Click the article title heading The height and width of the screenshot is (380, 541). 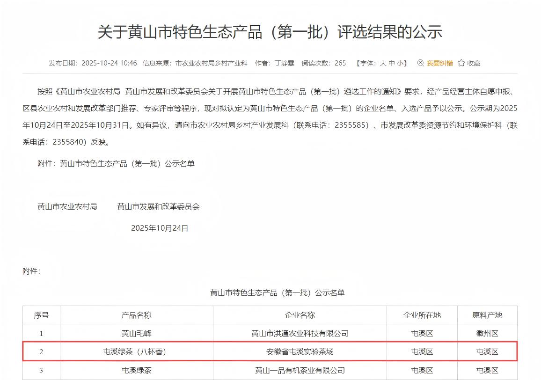pyautogui.click(x=270, y=32)
